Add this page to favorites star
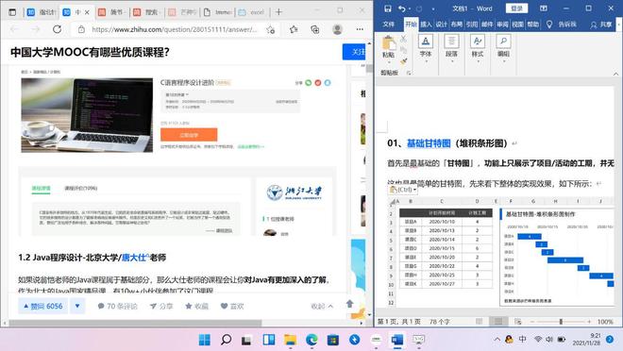Viewport: 623px width, 351px height. 271,29
